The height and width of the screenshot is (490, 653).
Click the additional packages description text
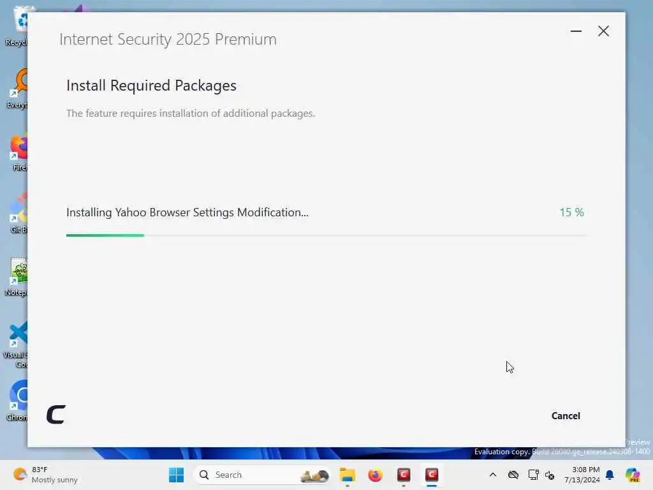tap(191, 114)
